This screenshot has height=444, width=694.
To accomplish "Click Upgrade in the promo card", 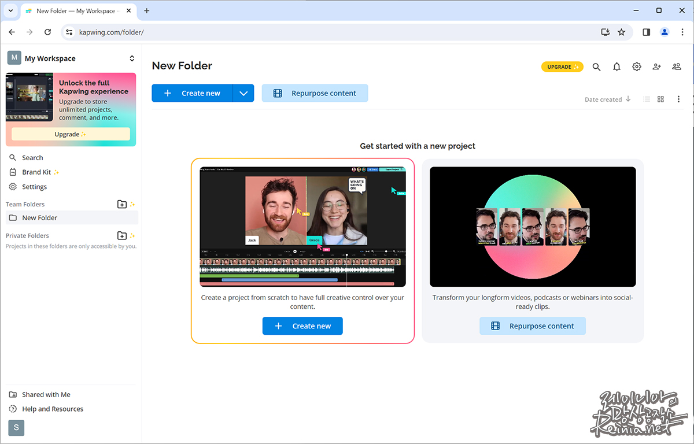I will (x=71, y=134).
